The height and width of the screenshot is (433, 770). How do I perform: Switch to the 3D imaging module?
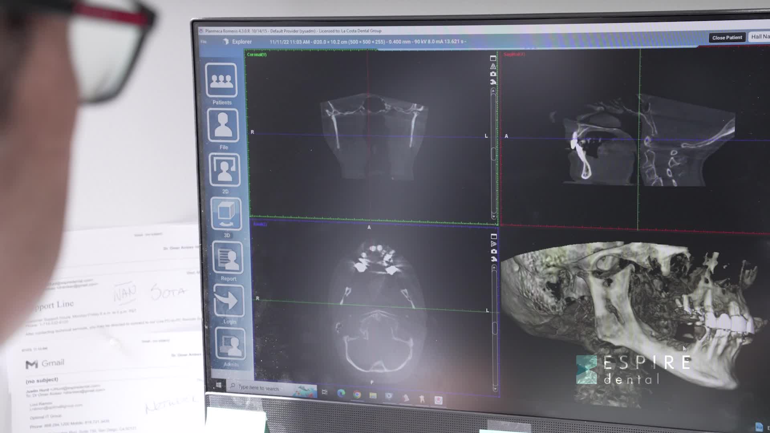[x=226, y=214]
